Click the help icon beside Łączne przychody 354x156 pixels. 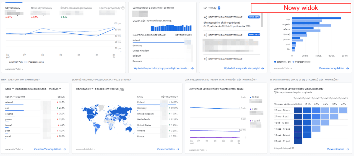click(x=123, y=8)
